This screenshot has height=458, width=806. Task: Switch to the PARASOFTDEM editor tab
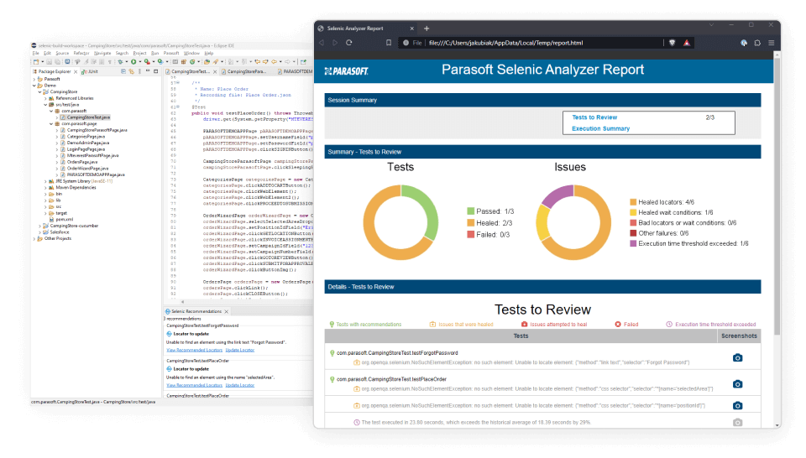tap(295, 72)
